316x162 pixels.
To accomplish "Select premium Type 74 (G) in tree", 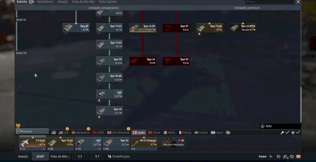I will 209,28.
